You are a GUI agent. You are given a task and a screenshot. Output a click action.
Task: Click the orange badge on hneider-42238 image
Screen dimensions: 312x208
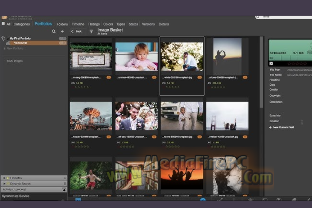245,137
